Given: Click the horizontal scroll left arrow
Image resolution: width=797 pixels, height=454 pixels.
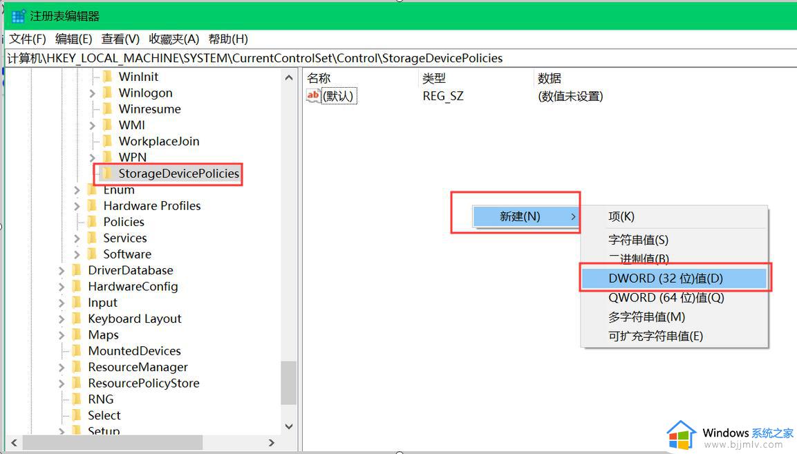Looking at the screenshot, I should [15, 443].
